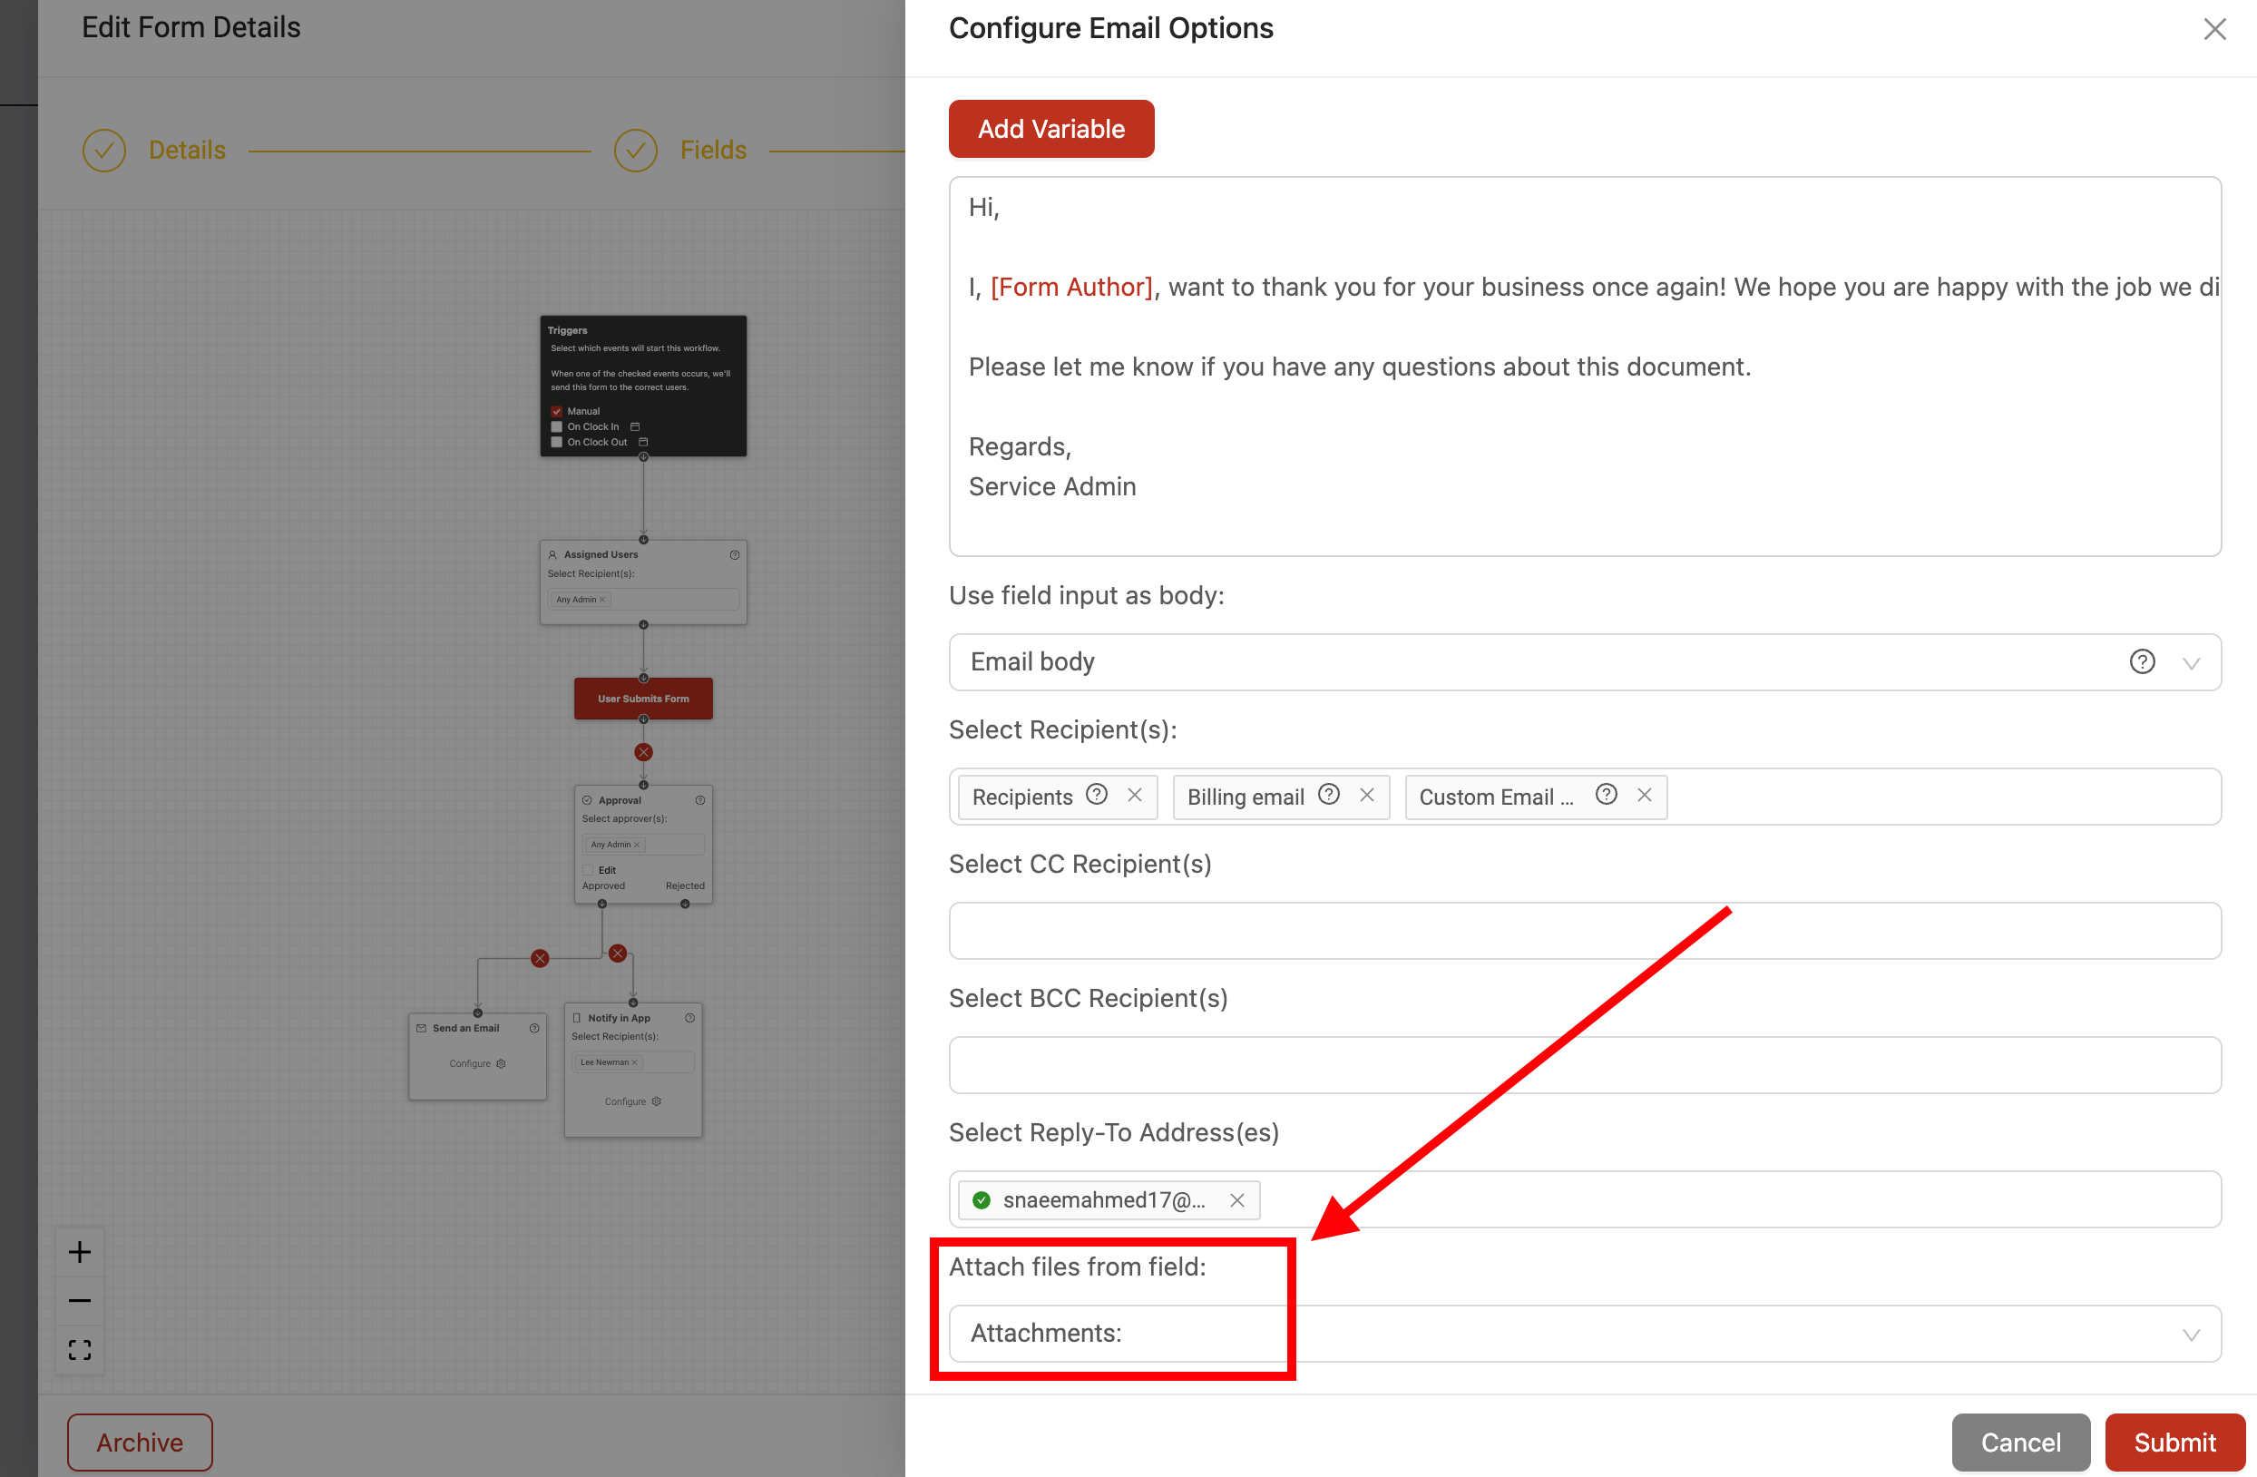
Task: Remove the Billing email recipient tag
Action: [x=1366, y=795]
